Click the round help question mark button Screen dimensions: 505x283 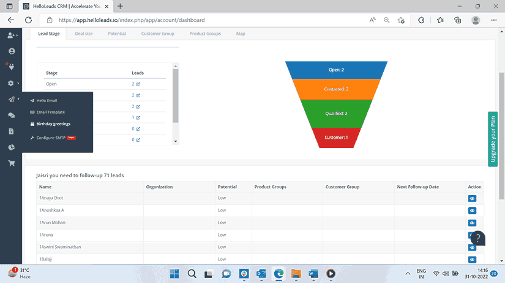[x=478, y=238]
